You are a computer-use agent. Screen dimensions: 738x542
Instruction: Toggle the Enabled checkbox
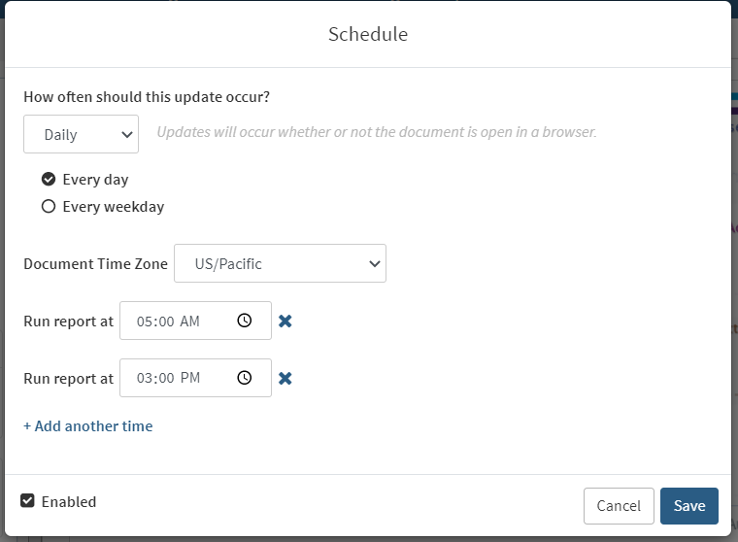(28, 501)
